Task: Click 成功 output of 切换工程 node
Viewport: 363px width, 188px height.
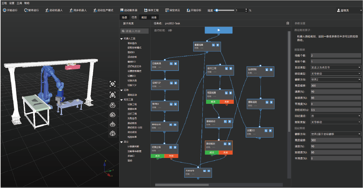Action: [x=157, y=156]
